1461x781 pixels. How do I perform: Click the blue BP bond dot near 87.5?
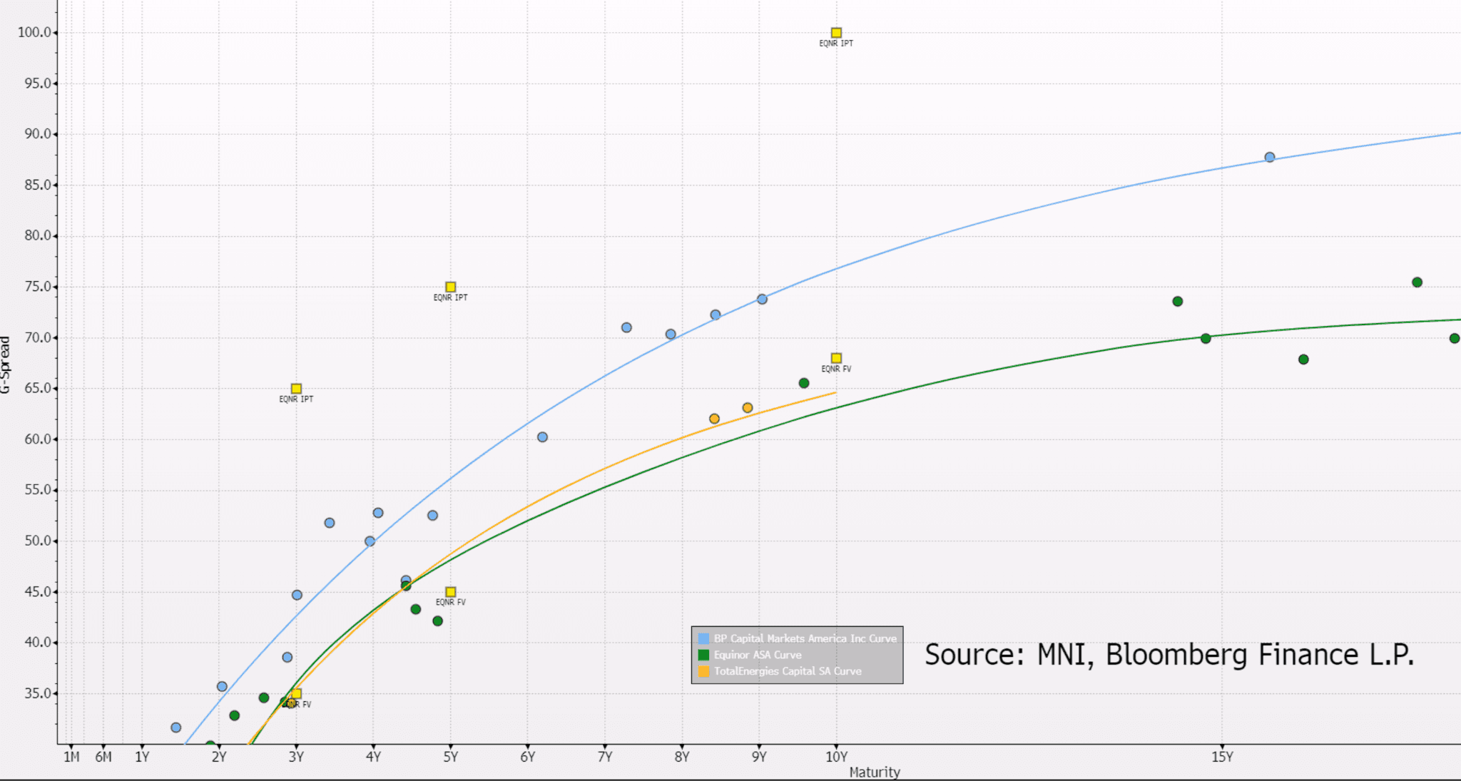(1269, 157)
